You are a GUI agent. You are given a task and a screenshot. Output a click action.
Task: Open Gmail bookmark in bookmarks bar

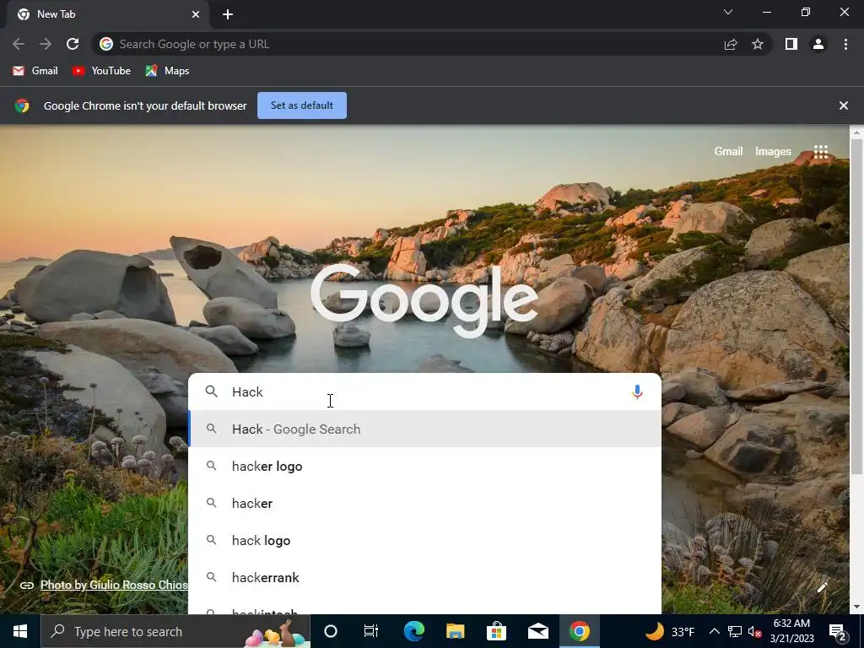pyautogui.click(x=35, y=71)
